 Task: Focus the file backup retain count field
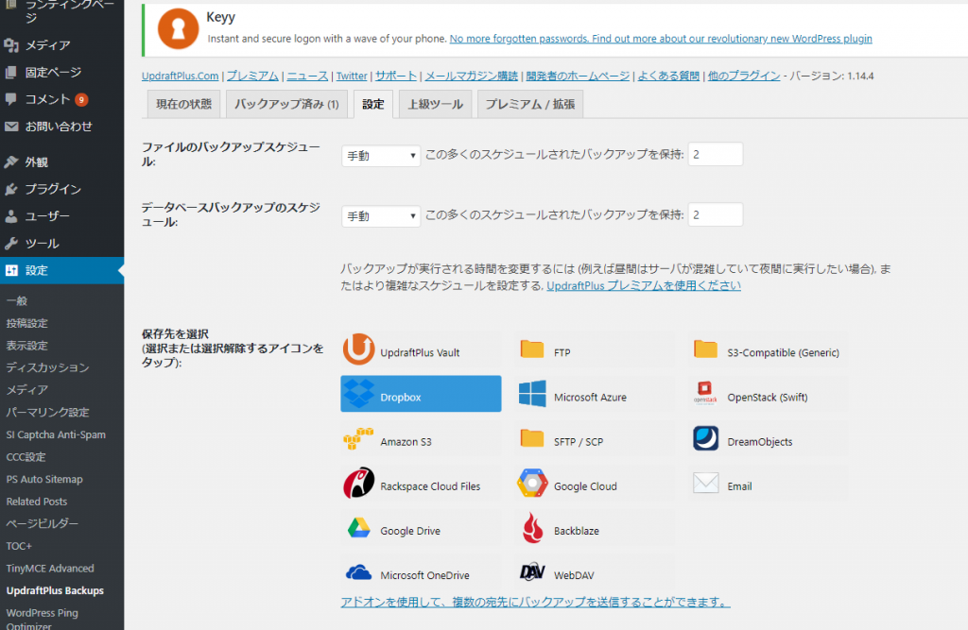pyautogui.click(x=716, y=154)
